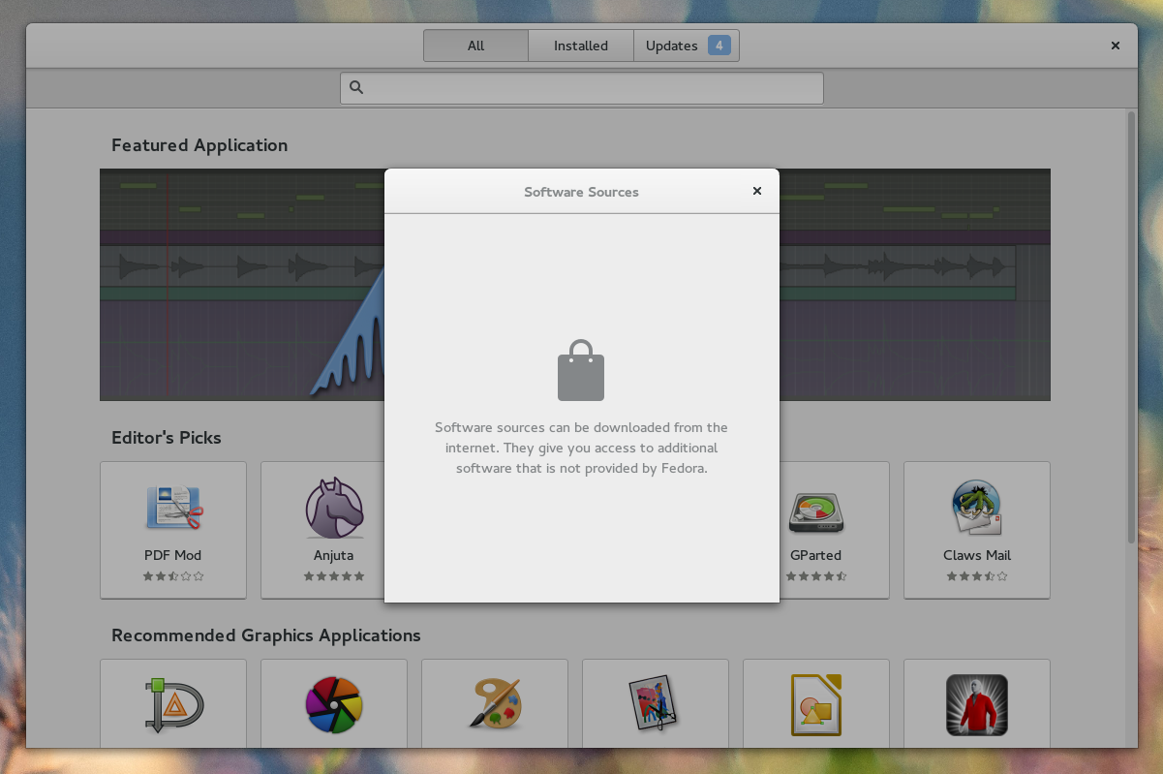Click the Editor's Picks heading
This screenshot has width=1163, height=774.
click(167, 438)
